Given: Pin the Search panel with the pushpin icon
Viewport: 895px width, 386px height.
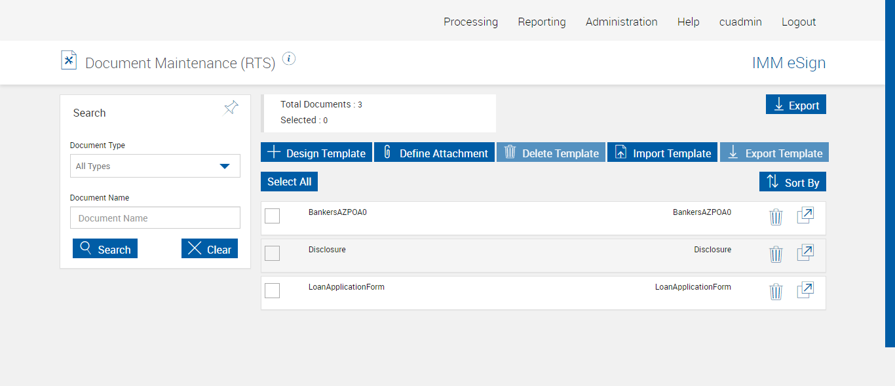Looking at the screenshot, I should point(231,108).
